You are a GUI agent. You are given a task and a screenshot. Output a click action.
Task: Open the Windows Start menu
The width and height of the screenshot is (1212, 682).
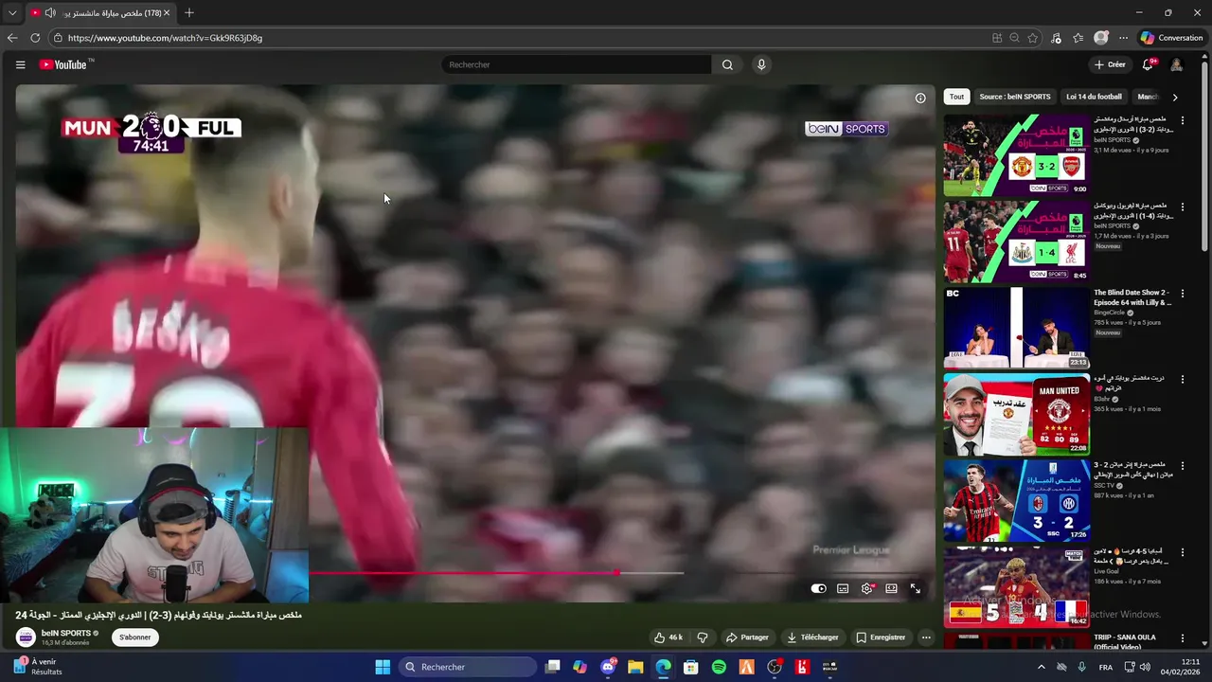383,667
